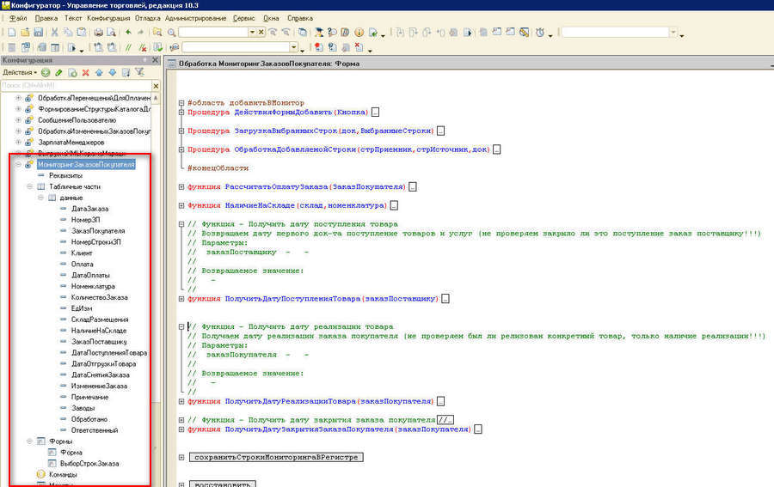The image size is (774, 487).
Task: Click the Print icon in toolbar
Action: [97, 33]
